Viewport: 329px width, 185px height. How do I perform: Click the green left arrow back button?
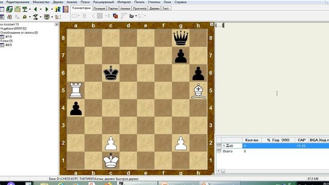(x=35, y=9)
